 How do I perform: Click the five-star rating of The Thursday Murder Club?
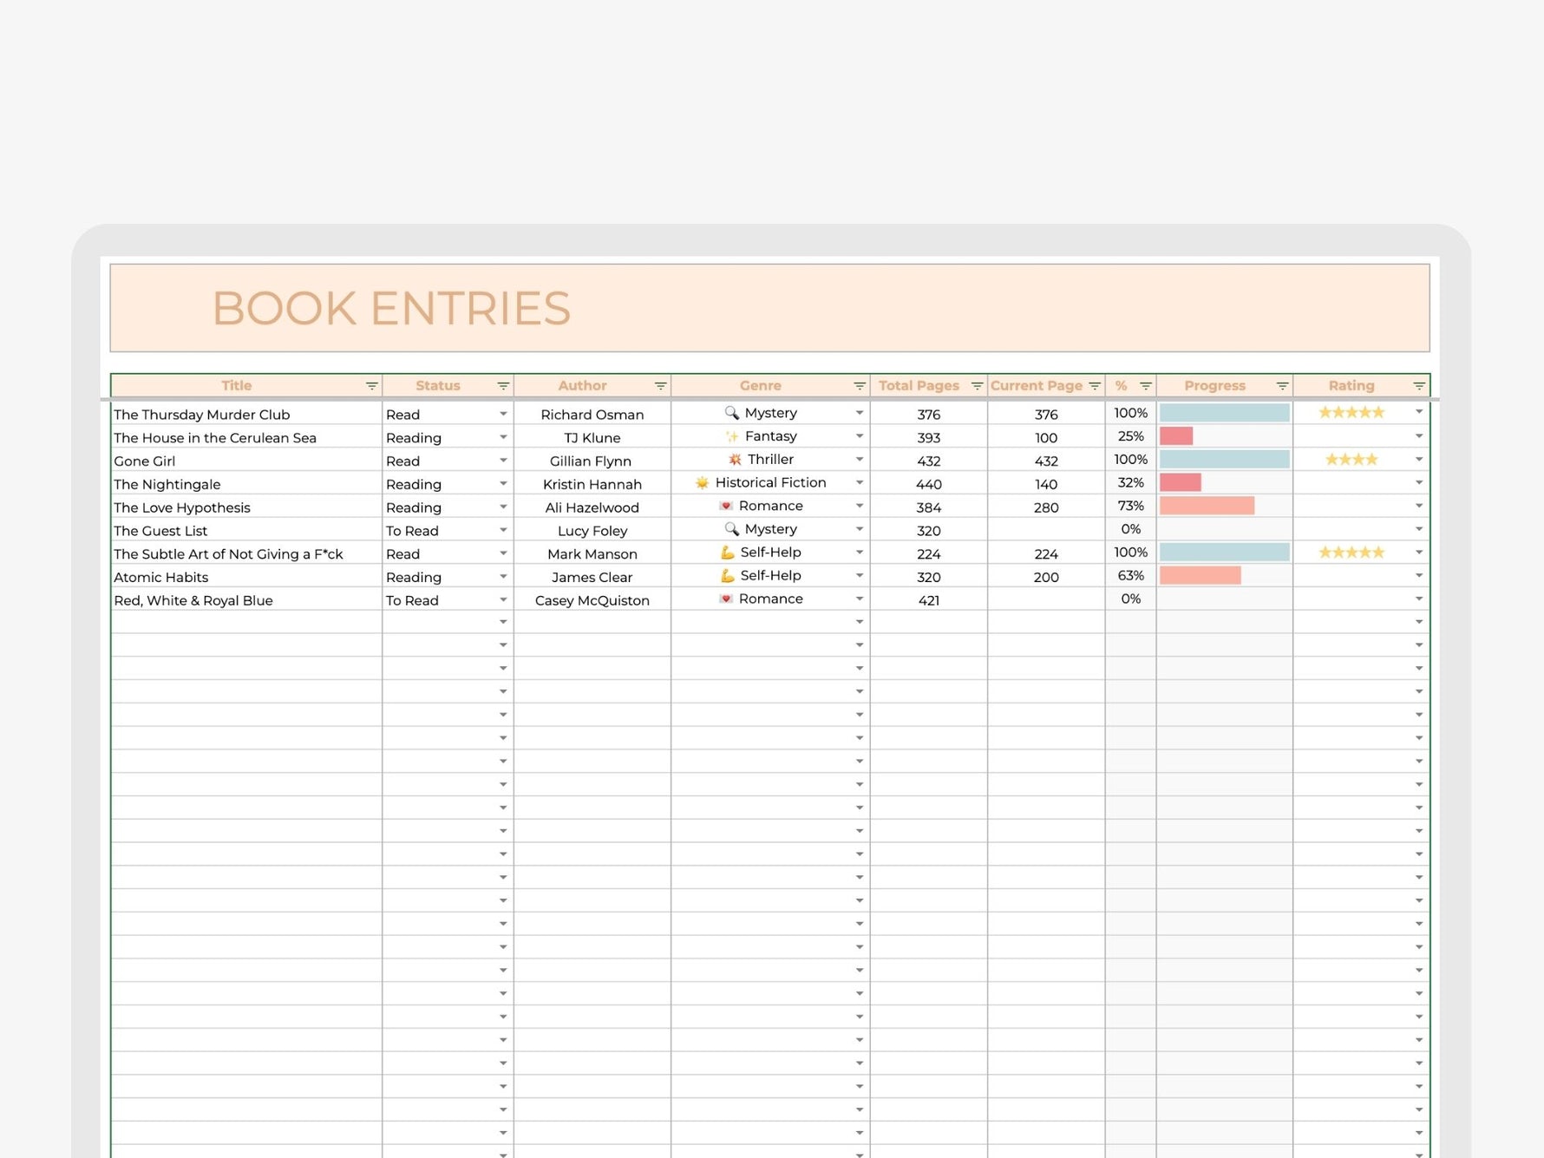click(1351, 412)
